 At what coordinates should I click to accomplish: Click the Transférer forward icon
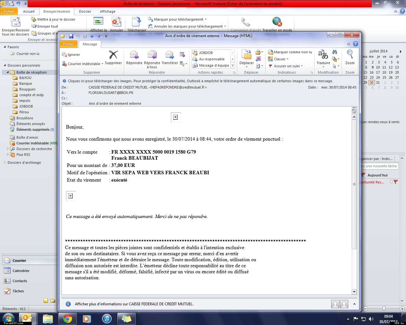click(x=170, y=55)
